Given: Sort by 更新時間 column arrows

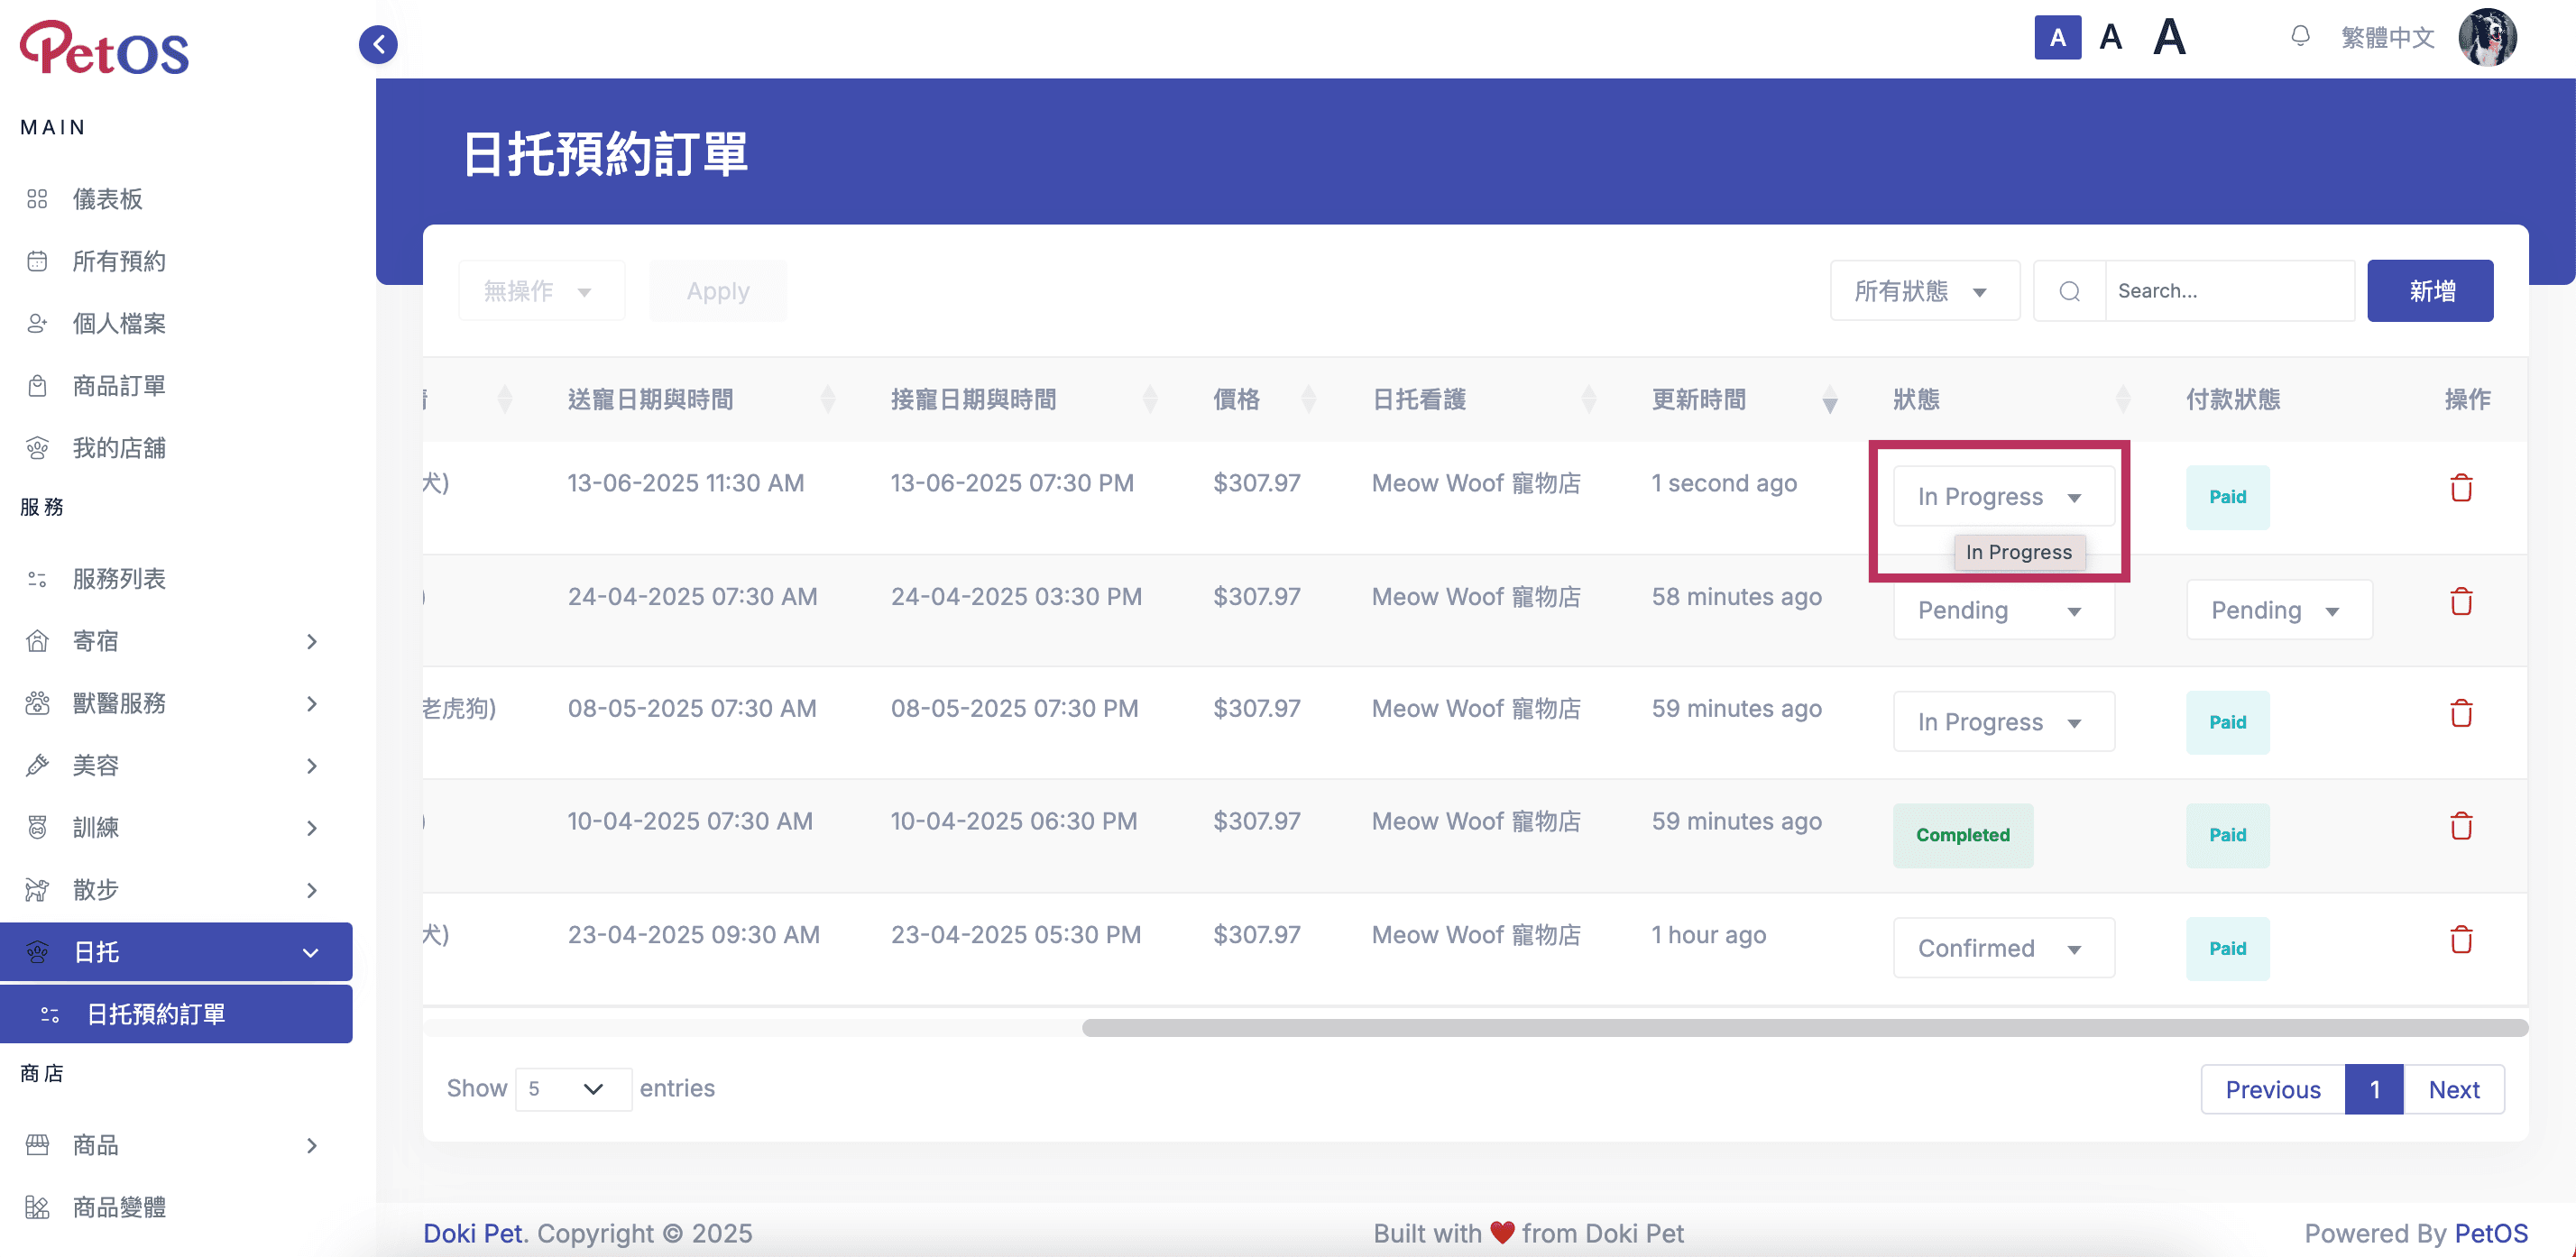Looking at the screenshot, I should point(1829,399).
